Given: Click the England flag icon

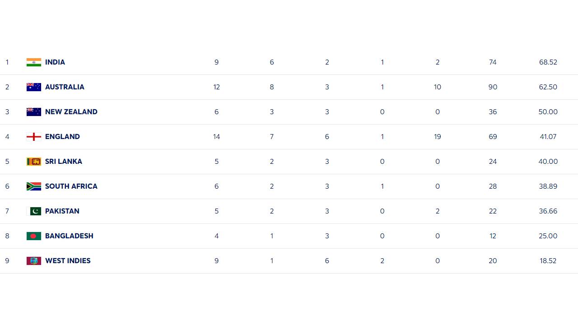Looking at the screenshot, I should (x=34, y=137).
